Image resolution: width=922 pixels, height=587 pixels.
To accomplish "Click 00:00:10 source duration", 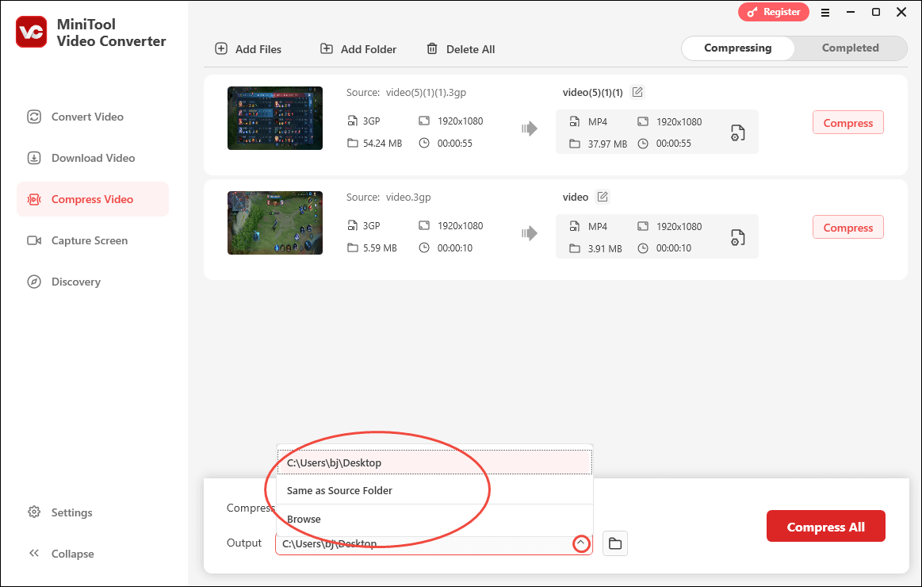I will coord(454,247).
